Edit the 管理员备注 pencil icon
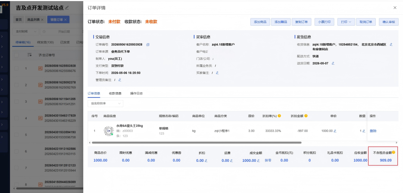The image size is (403, 193). point(120,80)
